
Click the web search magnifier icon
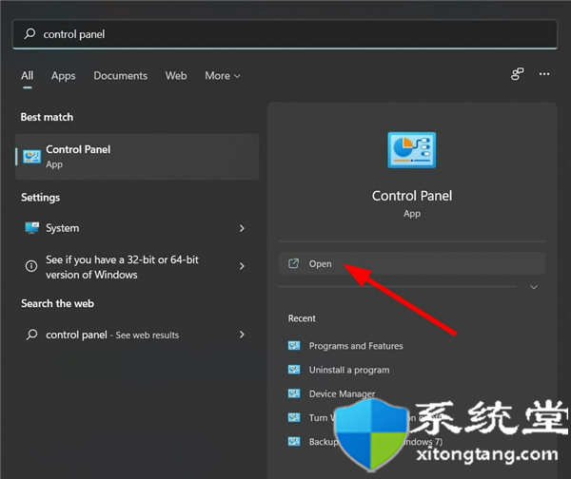(x=31, y=335)
